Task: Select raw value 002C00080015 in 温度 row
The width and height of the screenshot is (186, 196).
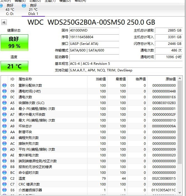Action: 164,178
